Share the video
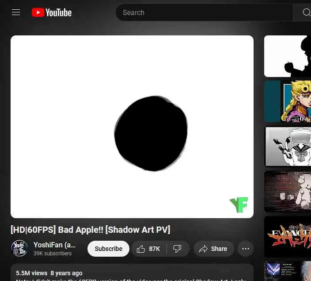Screen dimensions: 311x281 click(x=213, y=249)
